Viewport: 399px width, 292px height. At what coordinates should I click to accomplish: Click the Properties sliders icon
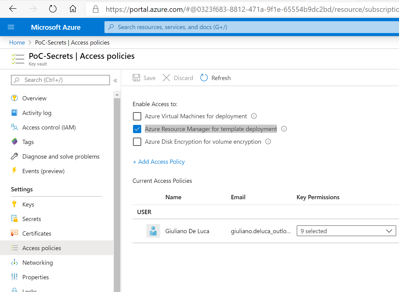click(14, 277)
